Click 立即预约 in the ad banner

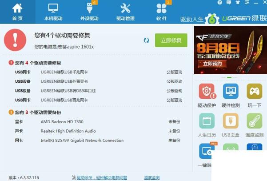point(212,64)
